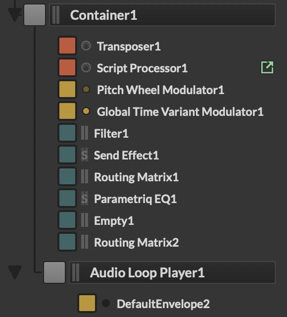
Task: Click the level bars icon beside Empty1
Action: point(85,220)
